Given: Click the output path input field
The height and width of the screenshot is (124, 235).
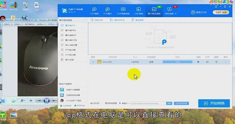Looking at the screenshot, I should coord(148,103).
